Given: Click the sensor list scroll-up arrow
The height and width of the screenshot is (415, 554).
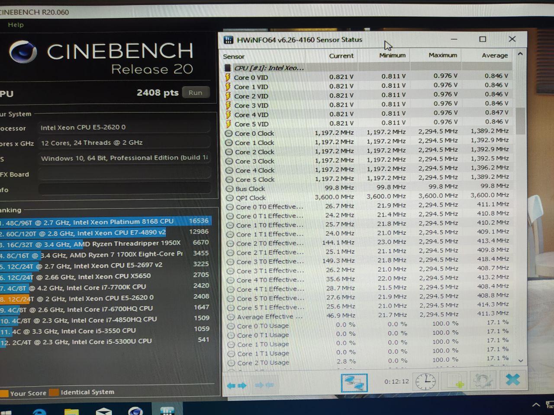Looking at the screenshot, I should click(520, 54).
